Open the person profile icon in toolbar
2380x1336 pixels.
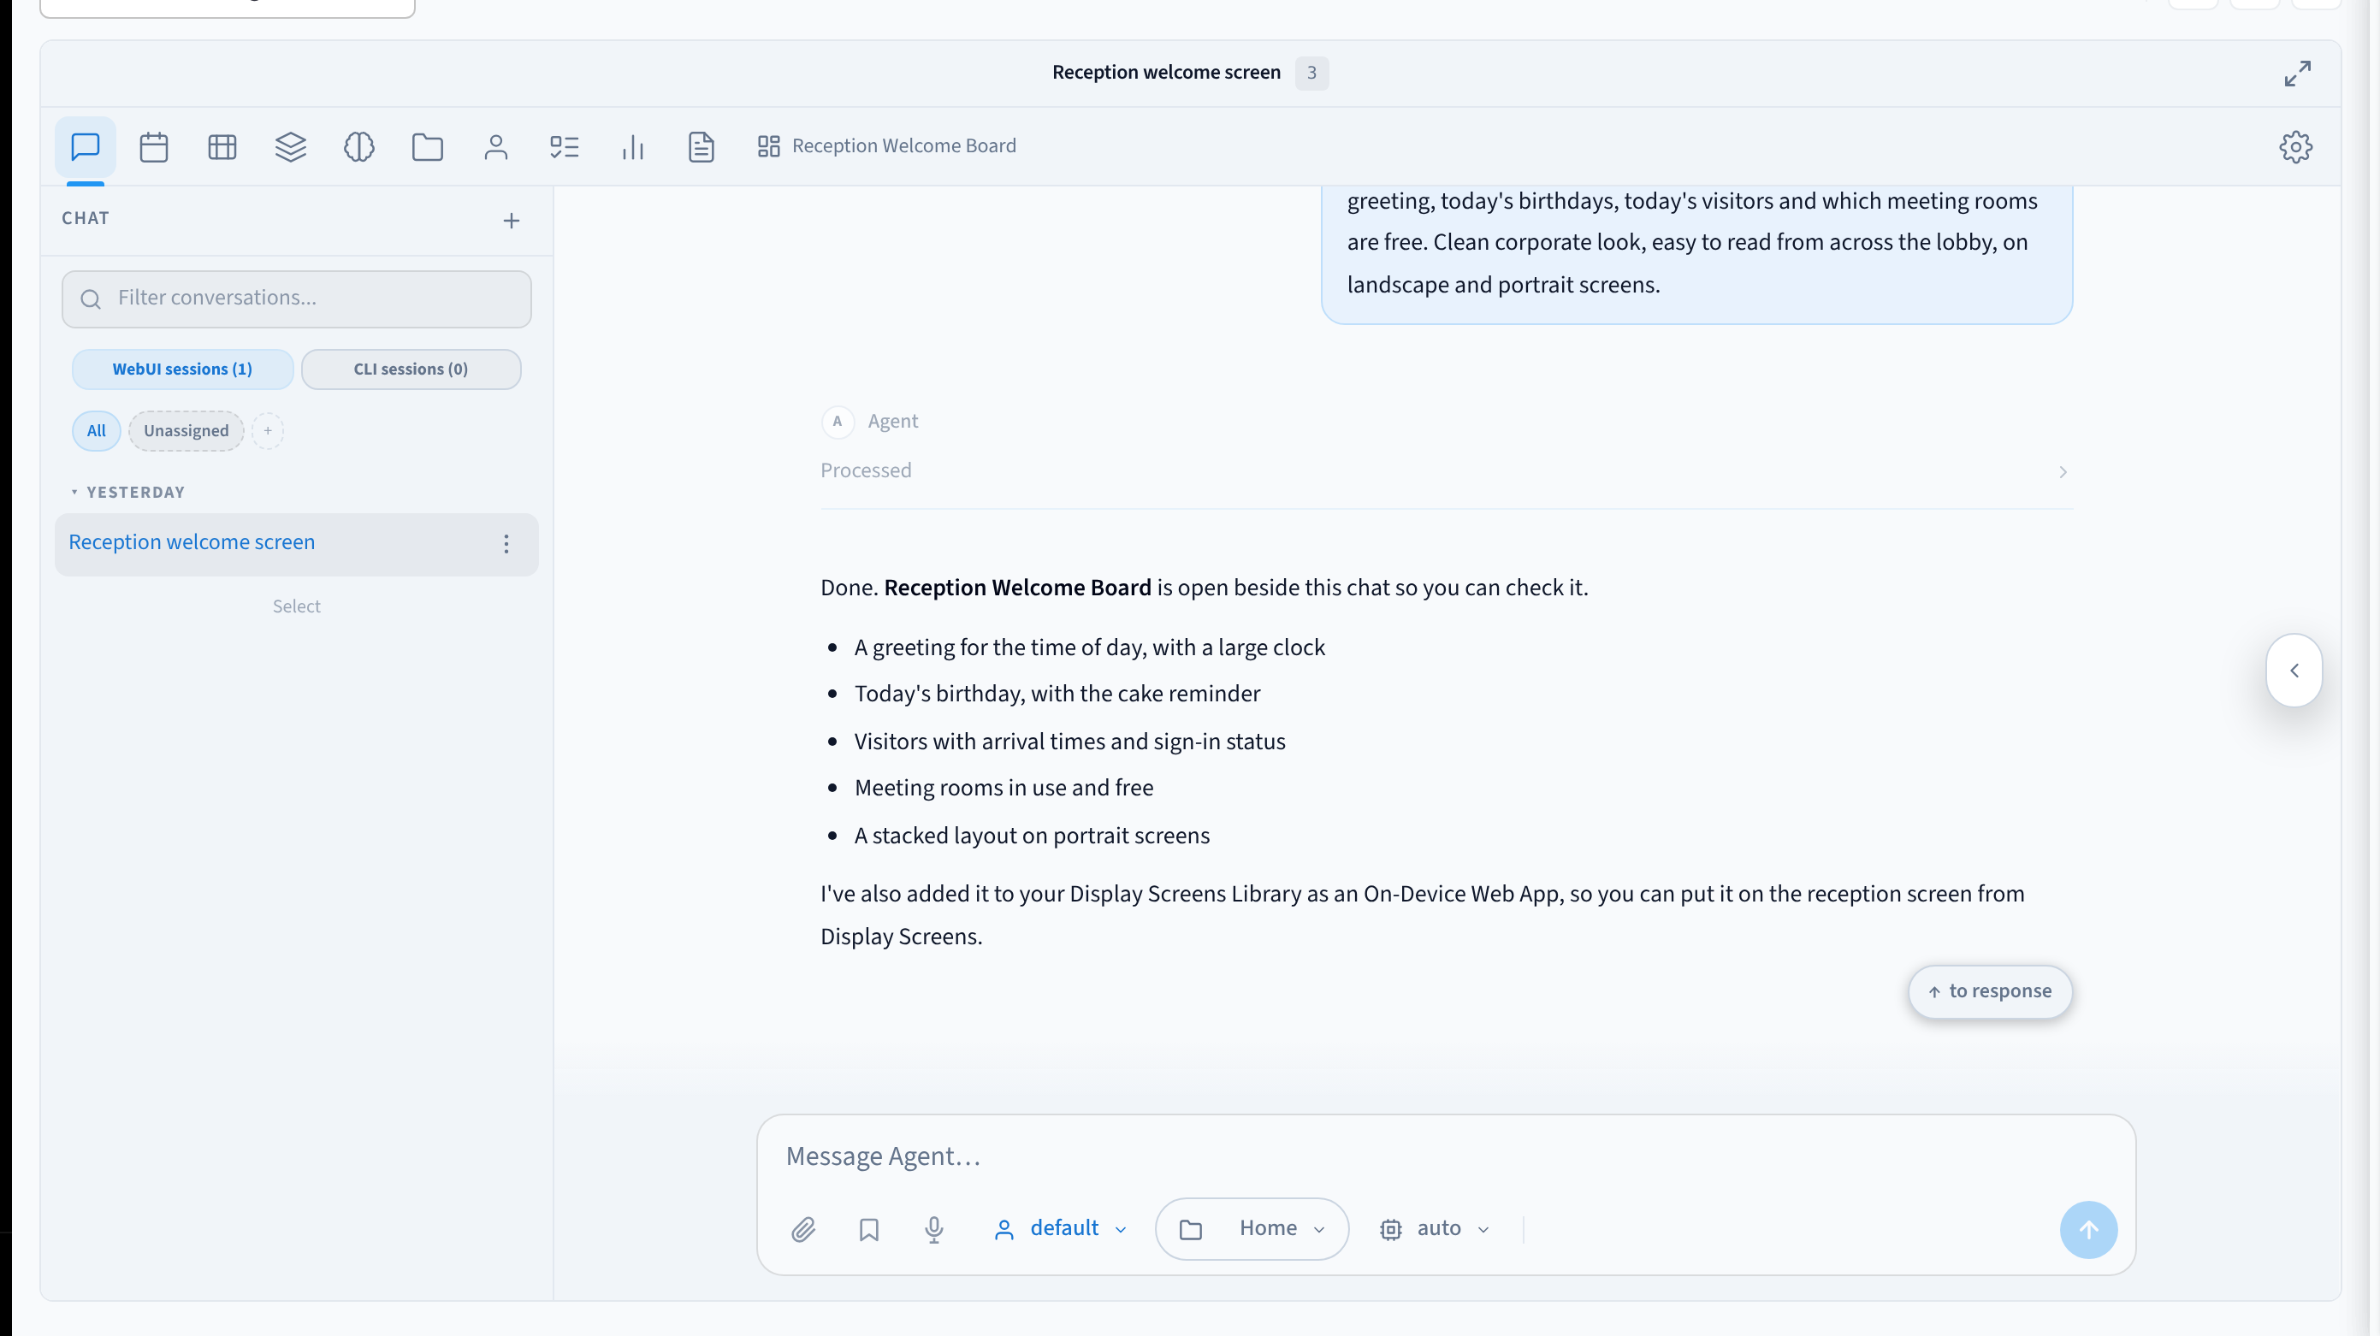[496, 146]
